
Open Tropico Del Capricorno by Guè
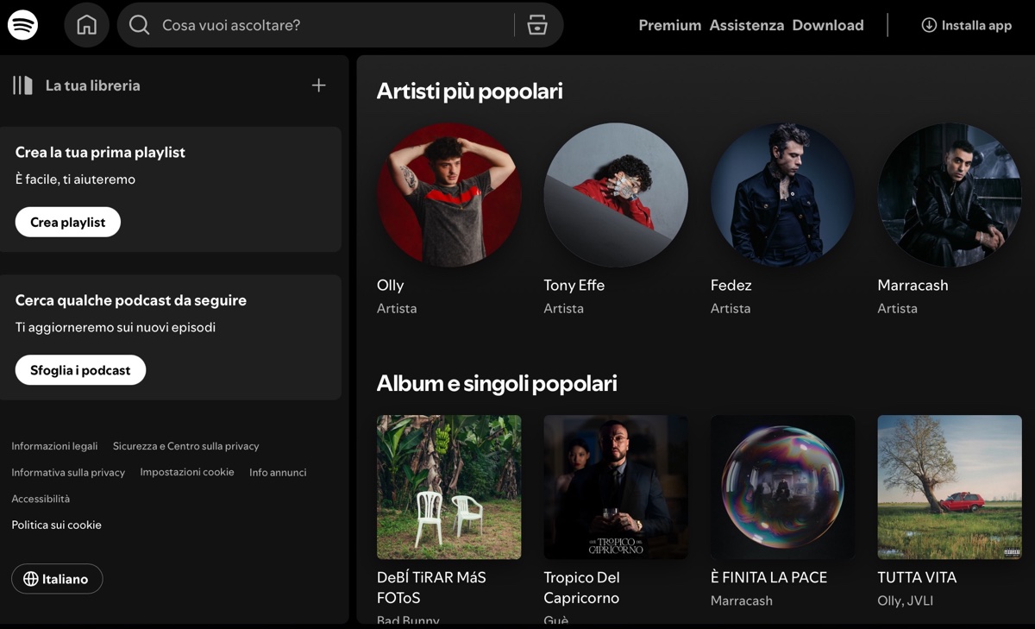click(x=615, y=487)
